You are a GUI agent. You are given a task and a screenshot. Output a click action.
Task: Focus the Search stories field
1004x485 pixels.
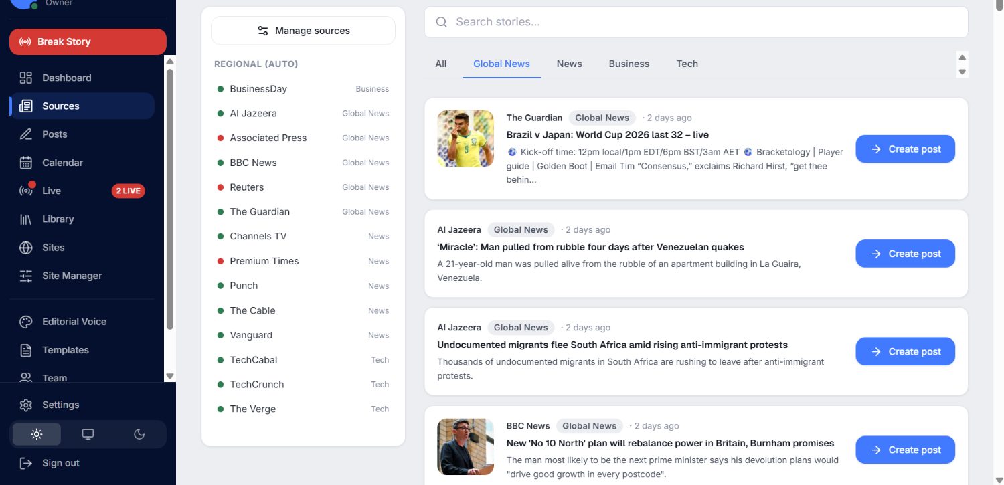[696, 22]
